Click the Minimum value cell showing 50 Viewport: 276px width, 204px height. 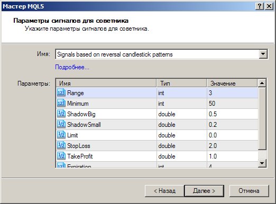click(233, 104)
